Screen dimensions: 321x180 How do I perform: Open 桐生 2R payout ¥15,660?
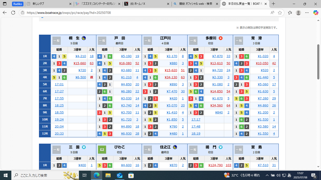point(80,63)
